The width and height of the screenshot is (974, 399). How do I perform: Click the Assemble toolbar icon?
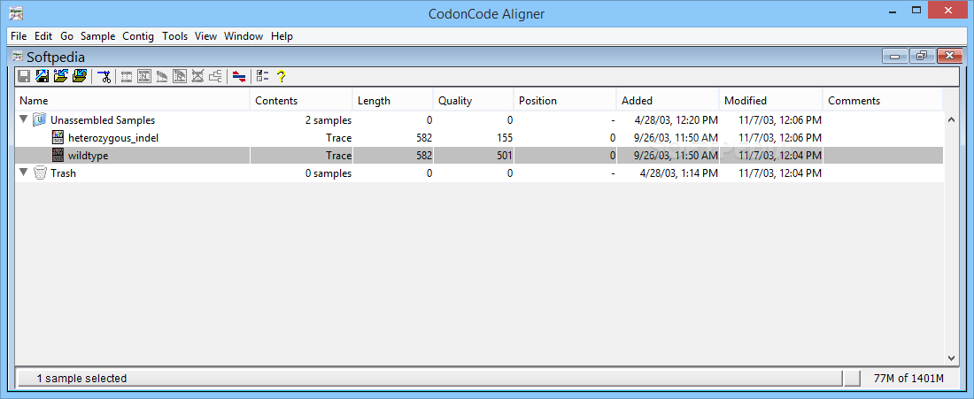(127, 76)
